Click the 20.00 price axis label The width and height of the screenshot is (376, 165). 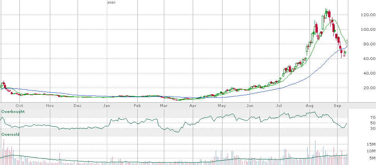[x=369, y=88]
